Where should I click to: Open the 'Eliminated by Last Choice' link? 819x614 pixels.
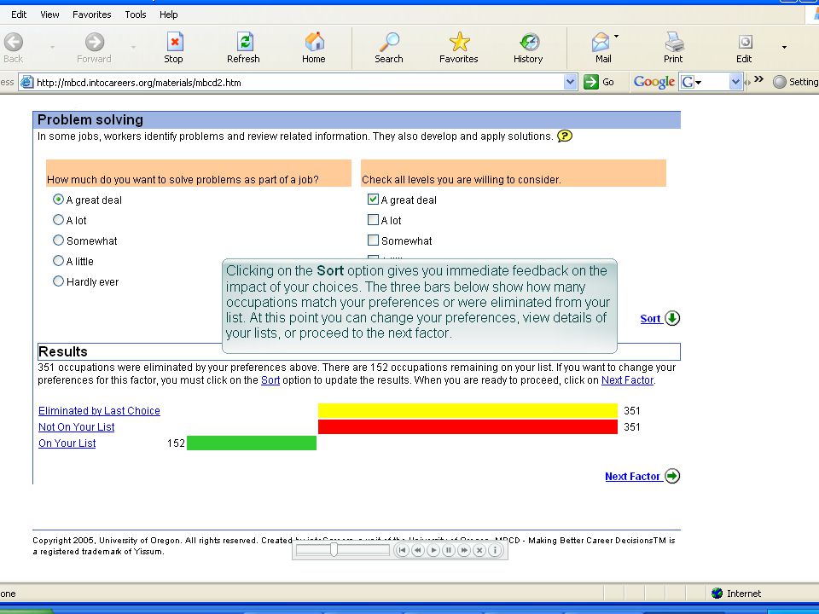(x=99, y=411)
